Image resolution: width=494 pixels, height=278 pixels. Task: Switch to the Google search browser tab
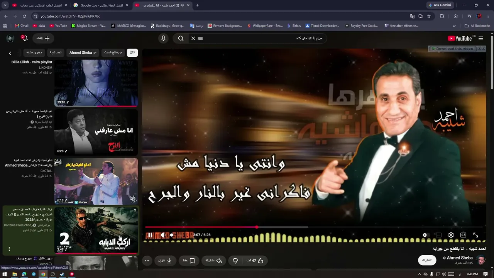(x=102, y=5)
